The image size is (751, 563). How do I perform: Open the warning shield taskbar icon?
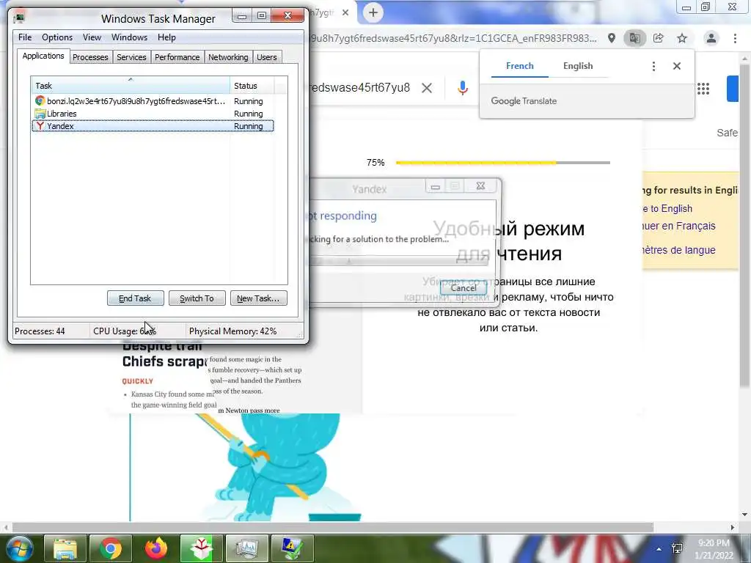(x=292, y=548)
